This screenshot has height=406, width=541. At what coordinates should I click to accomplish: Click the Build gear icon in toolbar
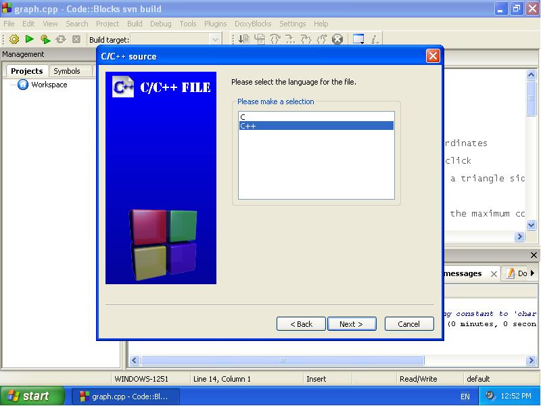pyautogui.click(x=14, y=39)
